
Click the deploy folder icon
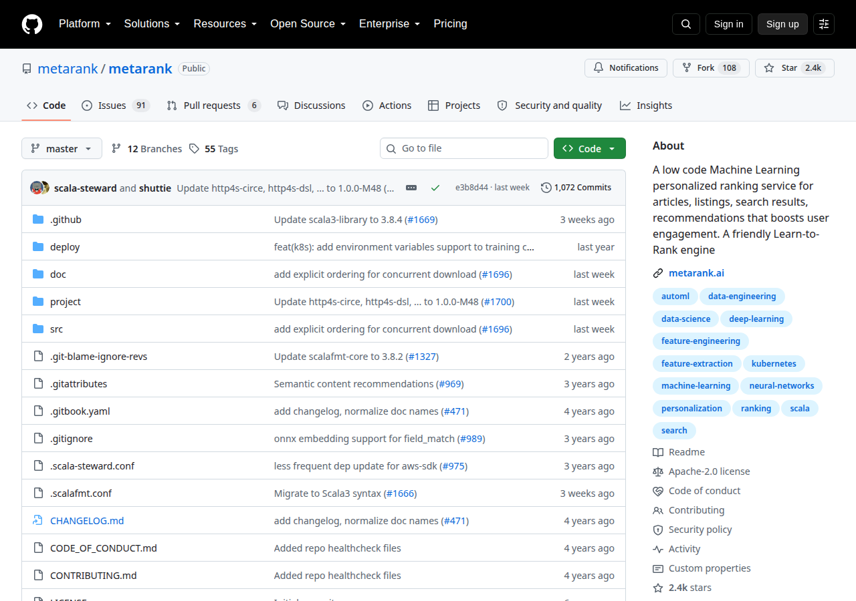click(38, 247)
